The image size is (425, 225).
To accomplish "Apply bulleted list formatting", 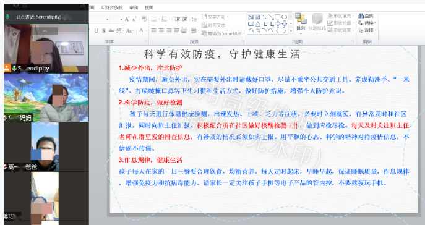I will 155,19.
